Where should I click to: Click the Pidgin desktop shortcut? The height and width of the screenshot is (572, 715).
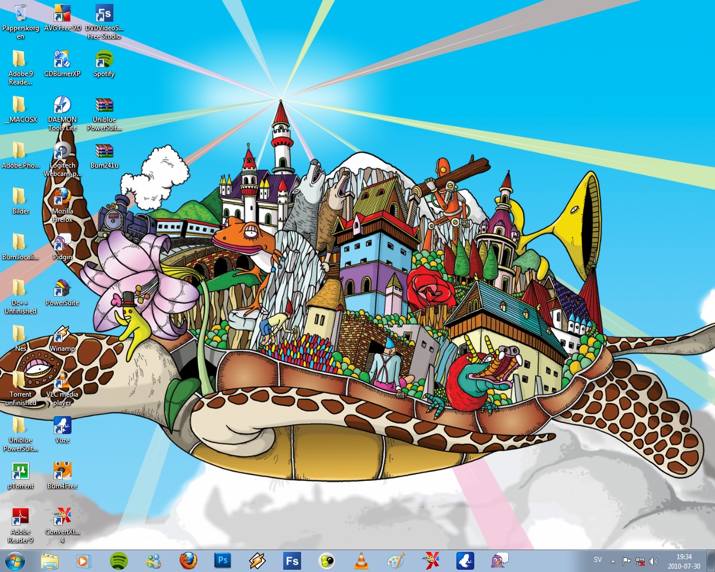pos(62,243)
